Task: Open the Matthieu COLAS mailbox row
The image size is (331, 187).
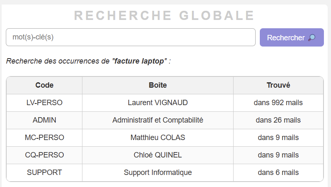Action: (158, 138)
